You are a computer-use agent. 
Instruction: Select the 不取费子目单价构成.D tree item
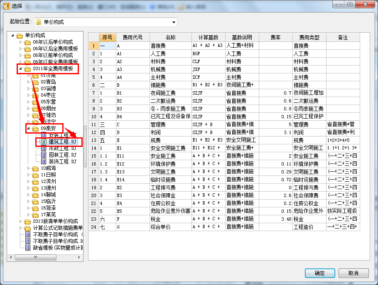[x=58, y=241]
